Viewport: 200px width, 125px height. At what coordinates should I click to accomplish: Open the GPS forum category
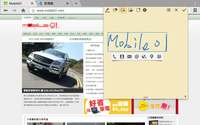(41, 34)
